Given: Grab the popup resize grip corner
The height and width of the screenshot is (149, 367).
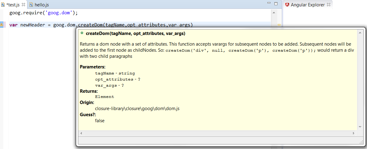Looking at the screenshot, I should click(x=361, y=142).
